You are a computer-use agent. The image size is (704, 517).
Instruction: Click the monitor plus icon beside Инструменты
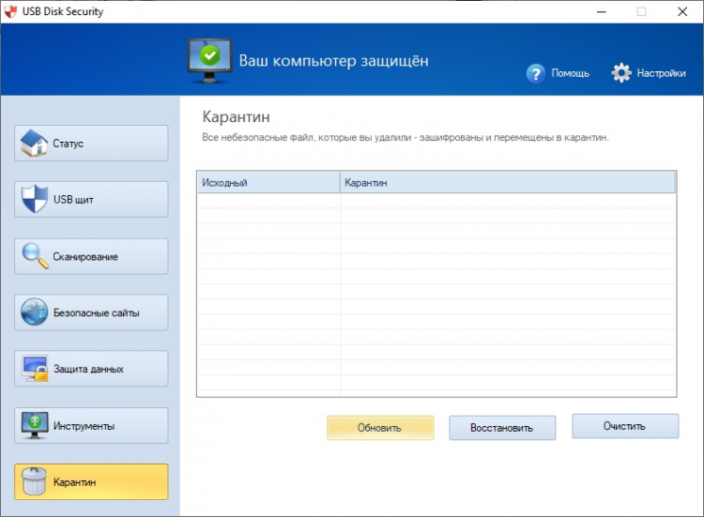(35, 425)
